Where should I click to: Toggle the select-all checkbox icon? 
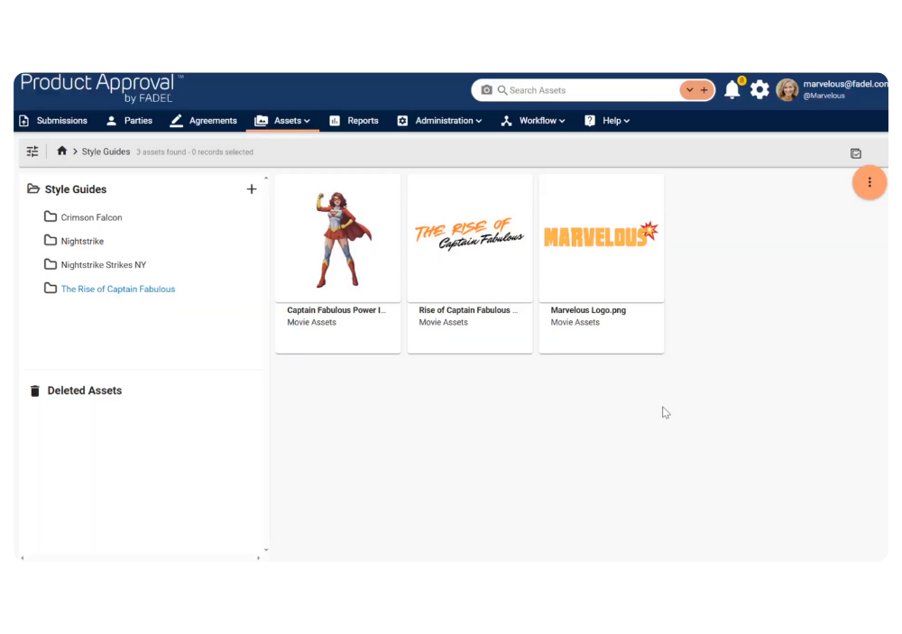[856, 153]
